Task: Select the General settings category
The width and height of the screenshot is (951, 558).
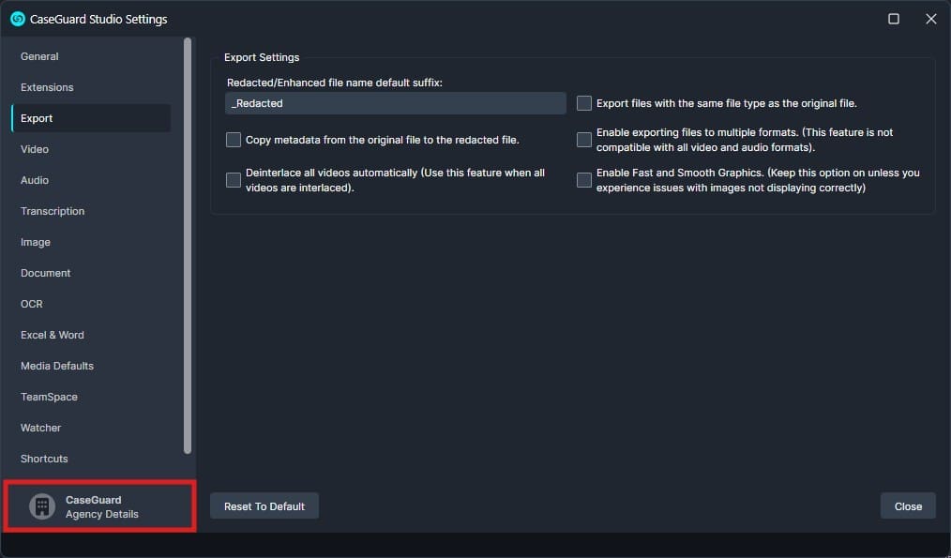Action: 39,56
